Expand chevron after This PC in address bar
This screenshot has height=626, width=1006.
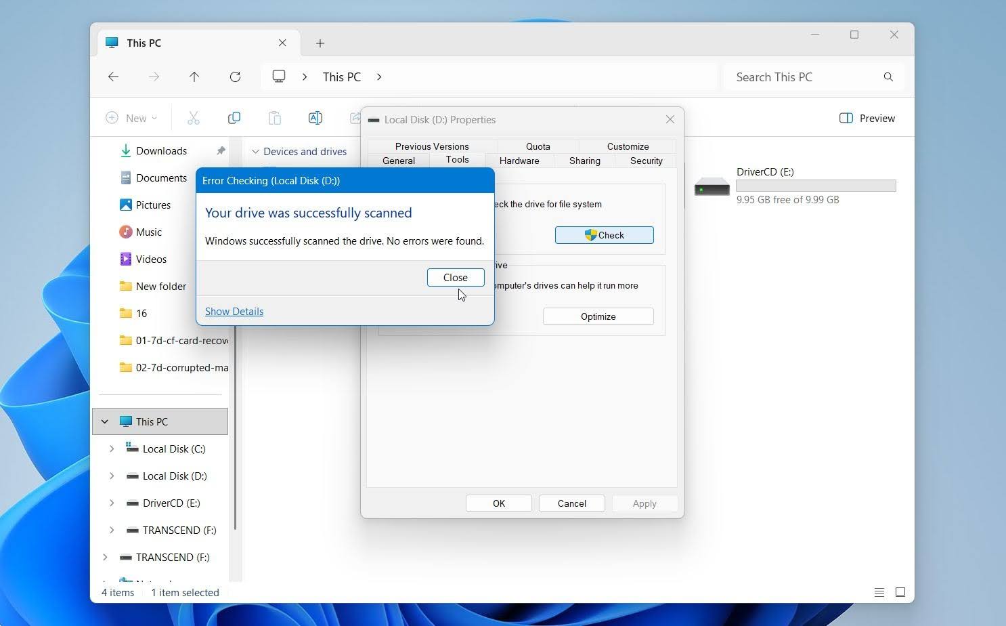point(379,77)
